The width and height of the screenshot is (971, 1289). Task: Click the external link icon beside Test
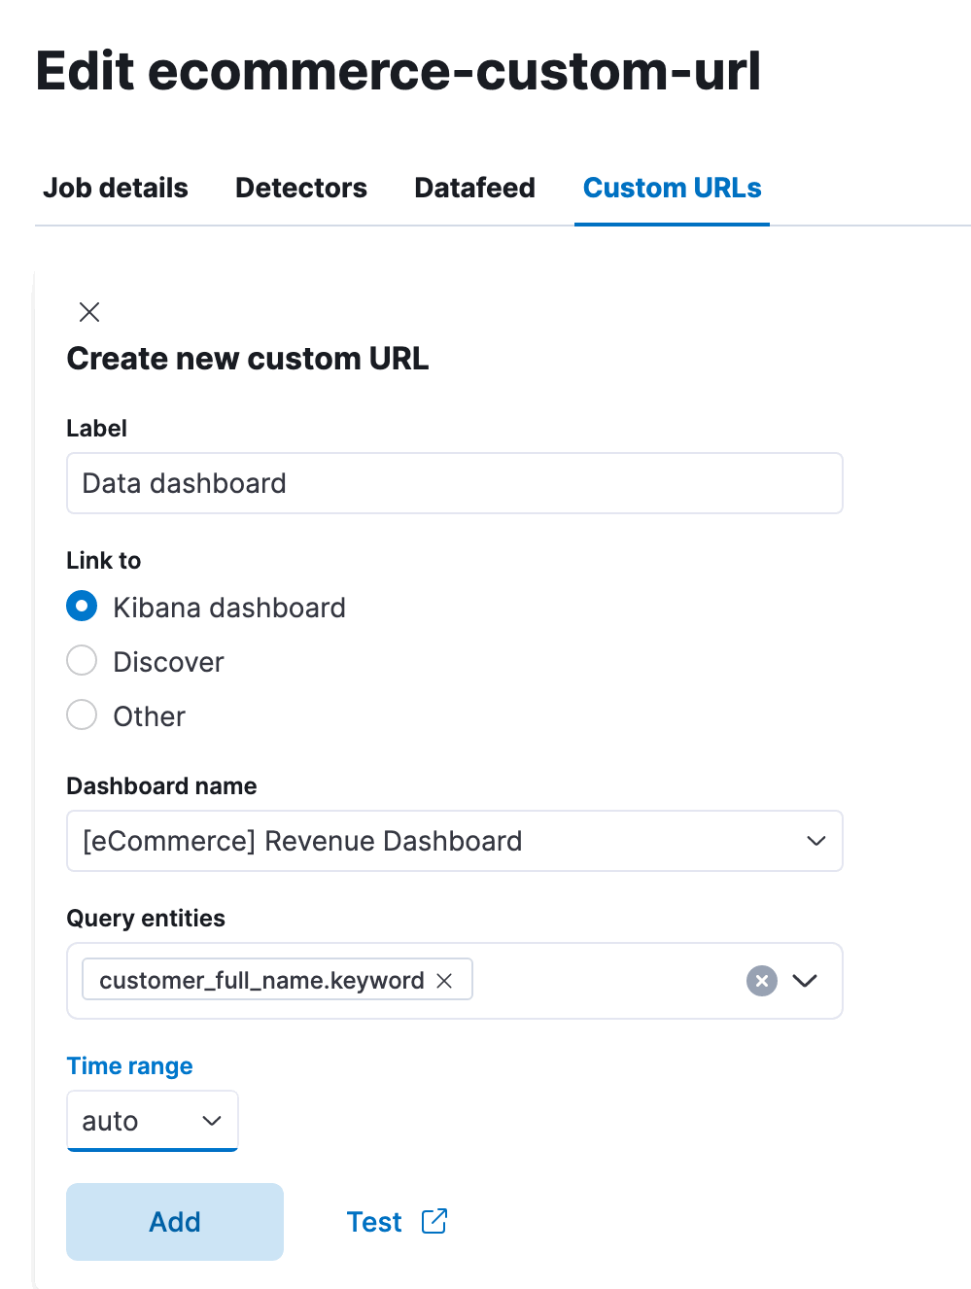[x=434, y=1220]
